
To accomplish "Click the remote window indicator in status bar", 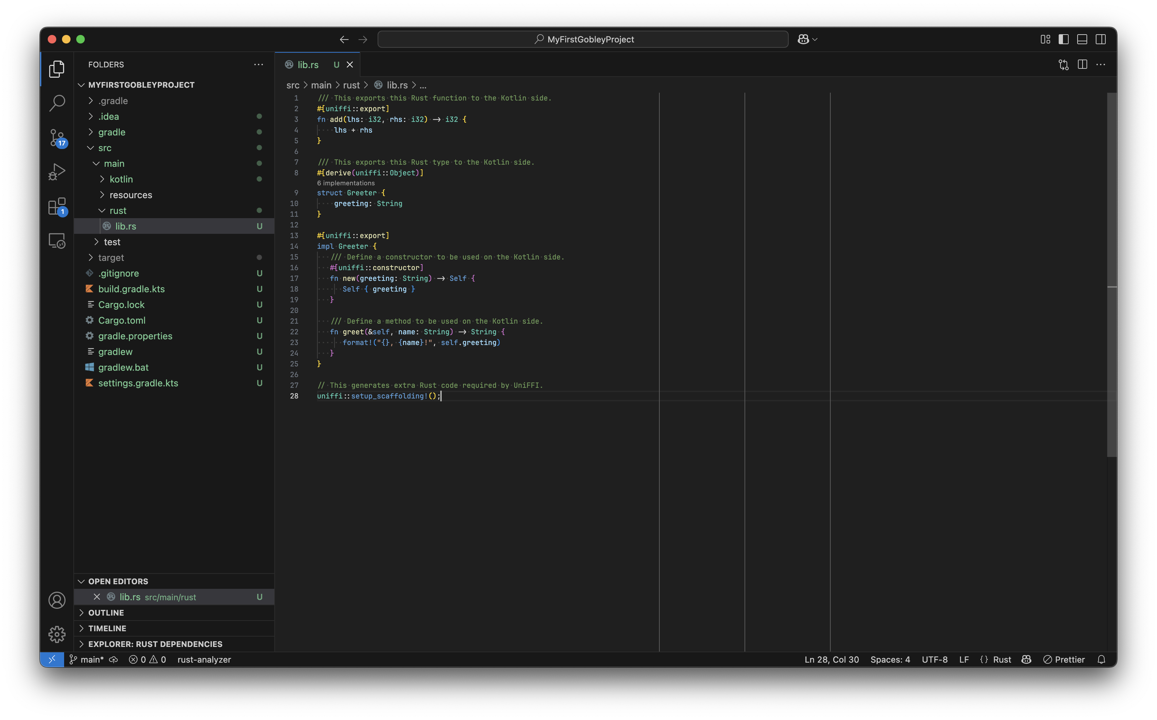I will tap(52, 659).
